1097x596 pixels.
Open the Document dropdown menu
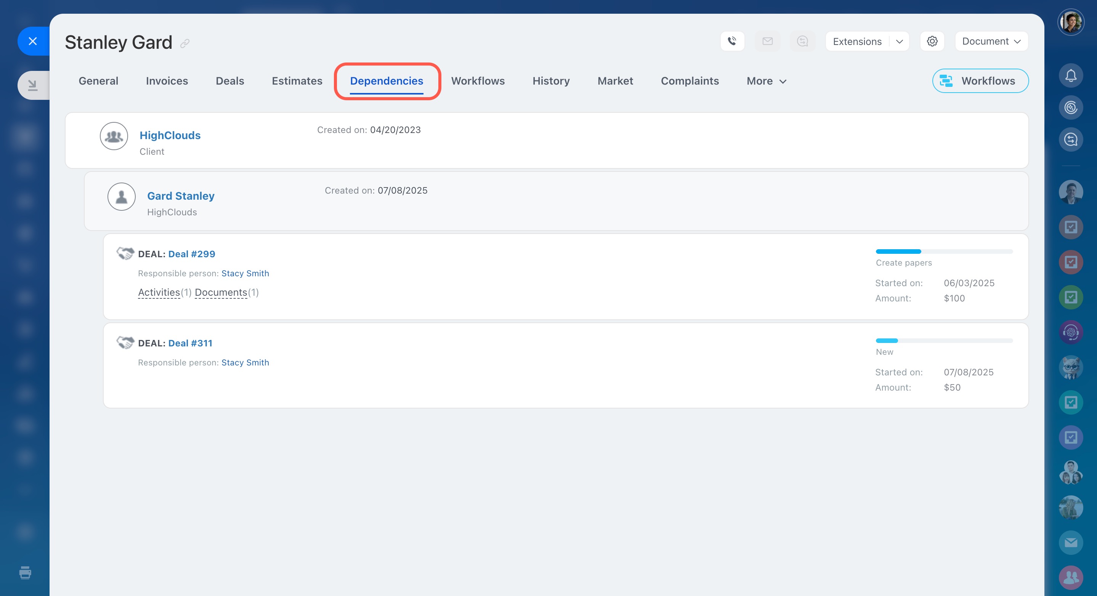(x=991, y=41)
